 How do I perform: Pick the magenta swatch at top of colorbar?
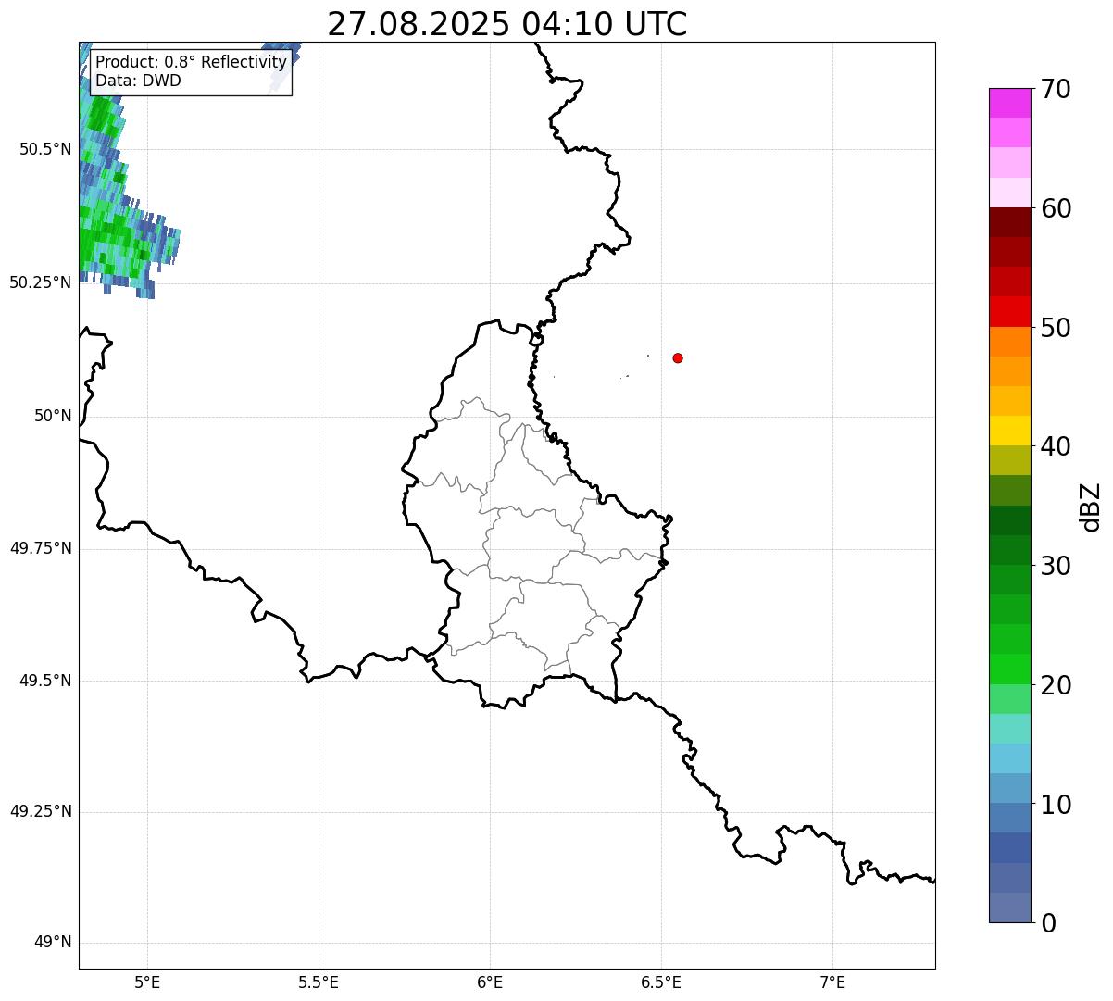pos(1010,103)
